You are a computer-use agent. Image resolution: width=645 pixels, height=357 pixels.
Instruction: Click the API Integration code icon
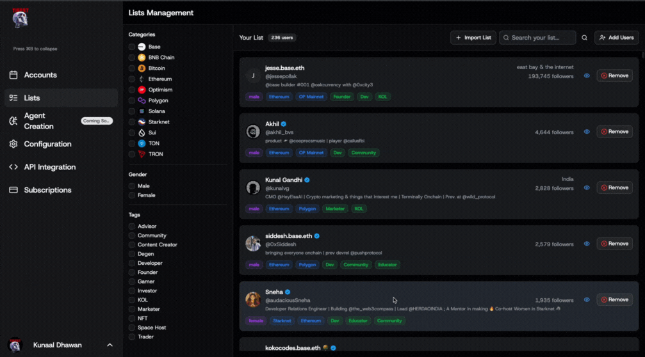(13, 167)
